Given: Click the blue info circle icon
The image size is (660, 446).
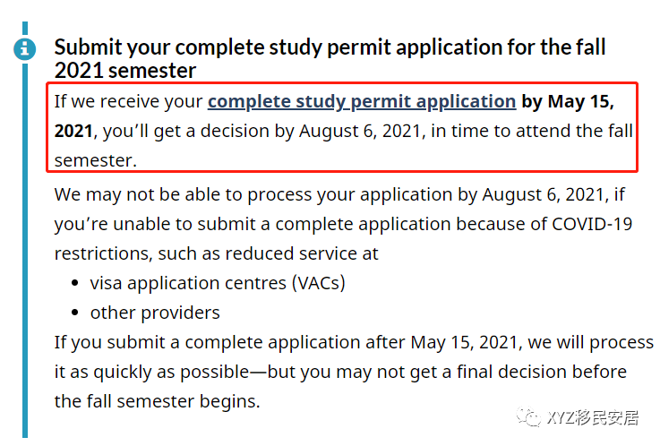Looking at the screenshot, I should (25, 48).
